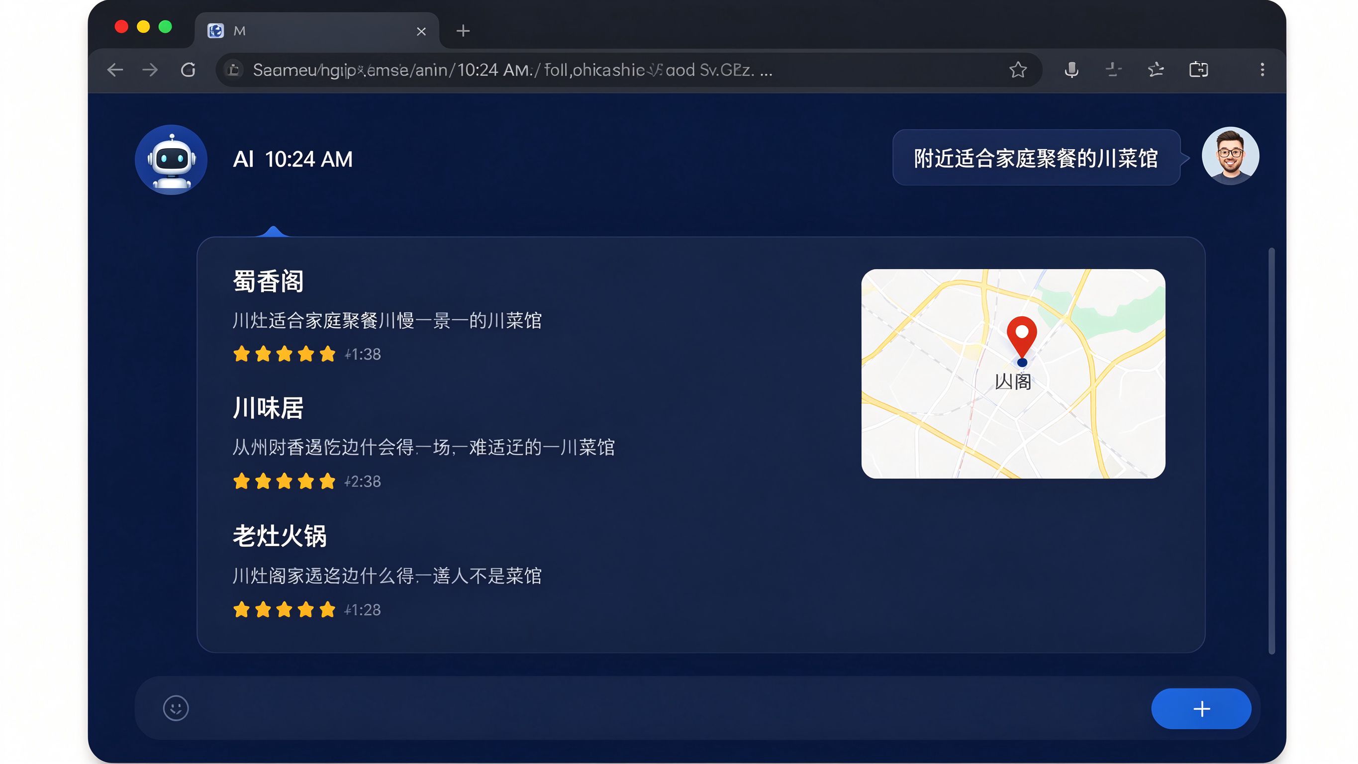The width and height of the screenshot is (1358, 764).
Task: Open the 老灶火锅 restaurant title
Action: click(280, 536)
